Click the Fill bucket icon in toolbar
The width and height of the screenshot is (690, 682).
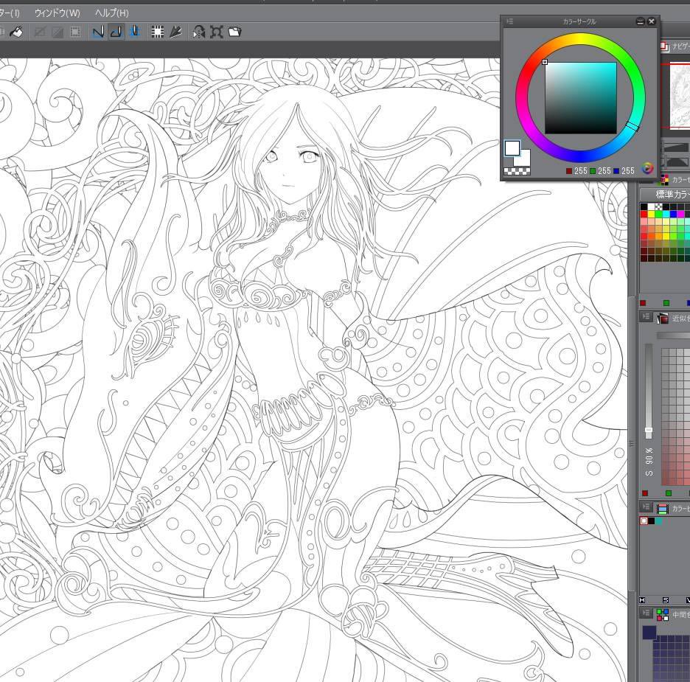click(x=16, y=32)
